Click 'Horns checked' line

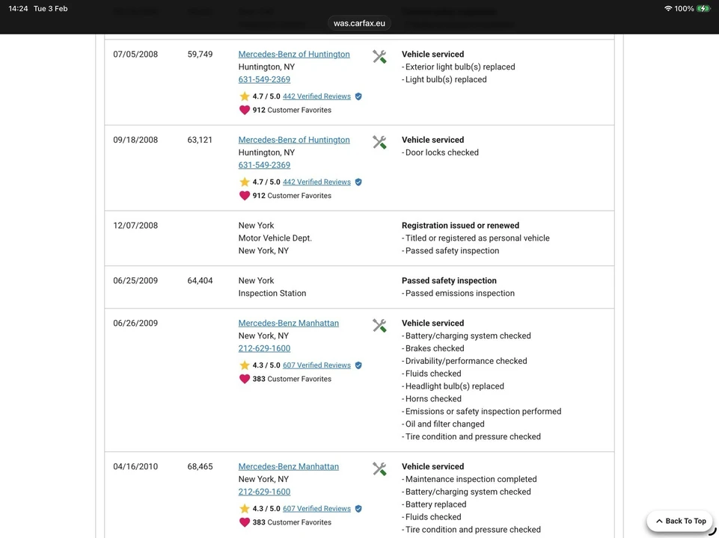click(432, 399)
